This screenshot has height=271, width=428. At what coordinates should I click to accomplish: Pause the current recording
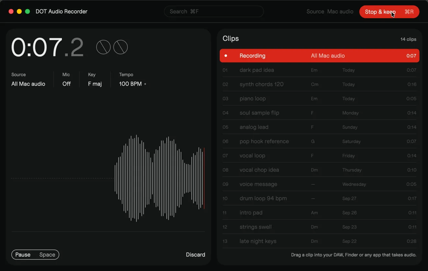[x=35, y=255]
